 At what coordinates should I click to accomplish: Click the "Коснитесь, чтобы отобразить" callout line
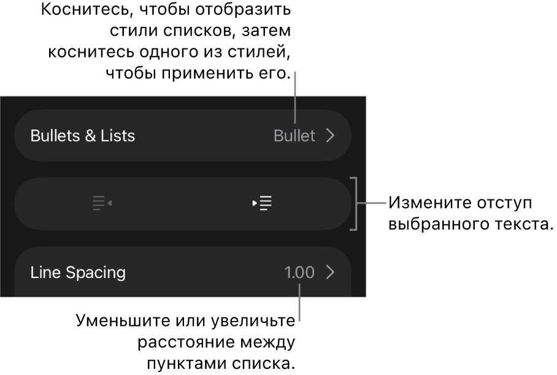point(166,10)
